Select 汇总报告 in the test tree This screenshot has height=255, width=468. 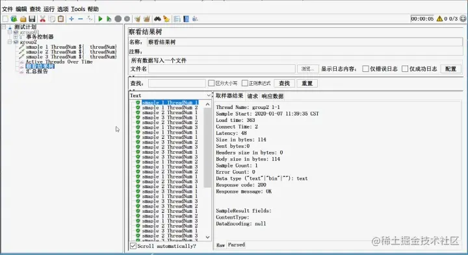pyautogui.click(x=36, y=71)
